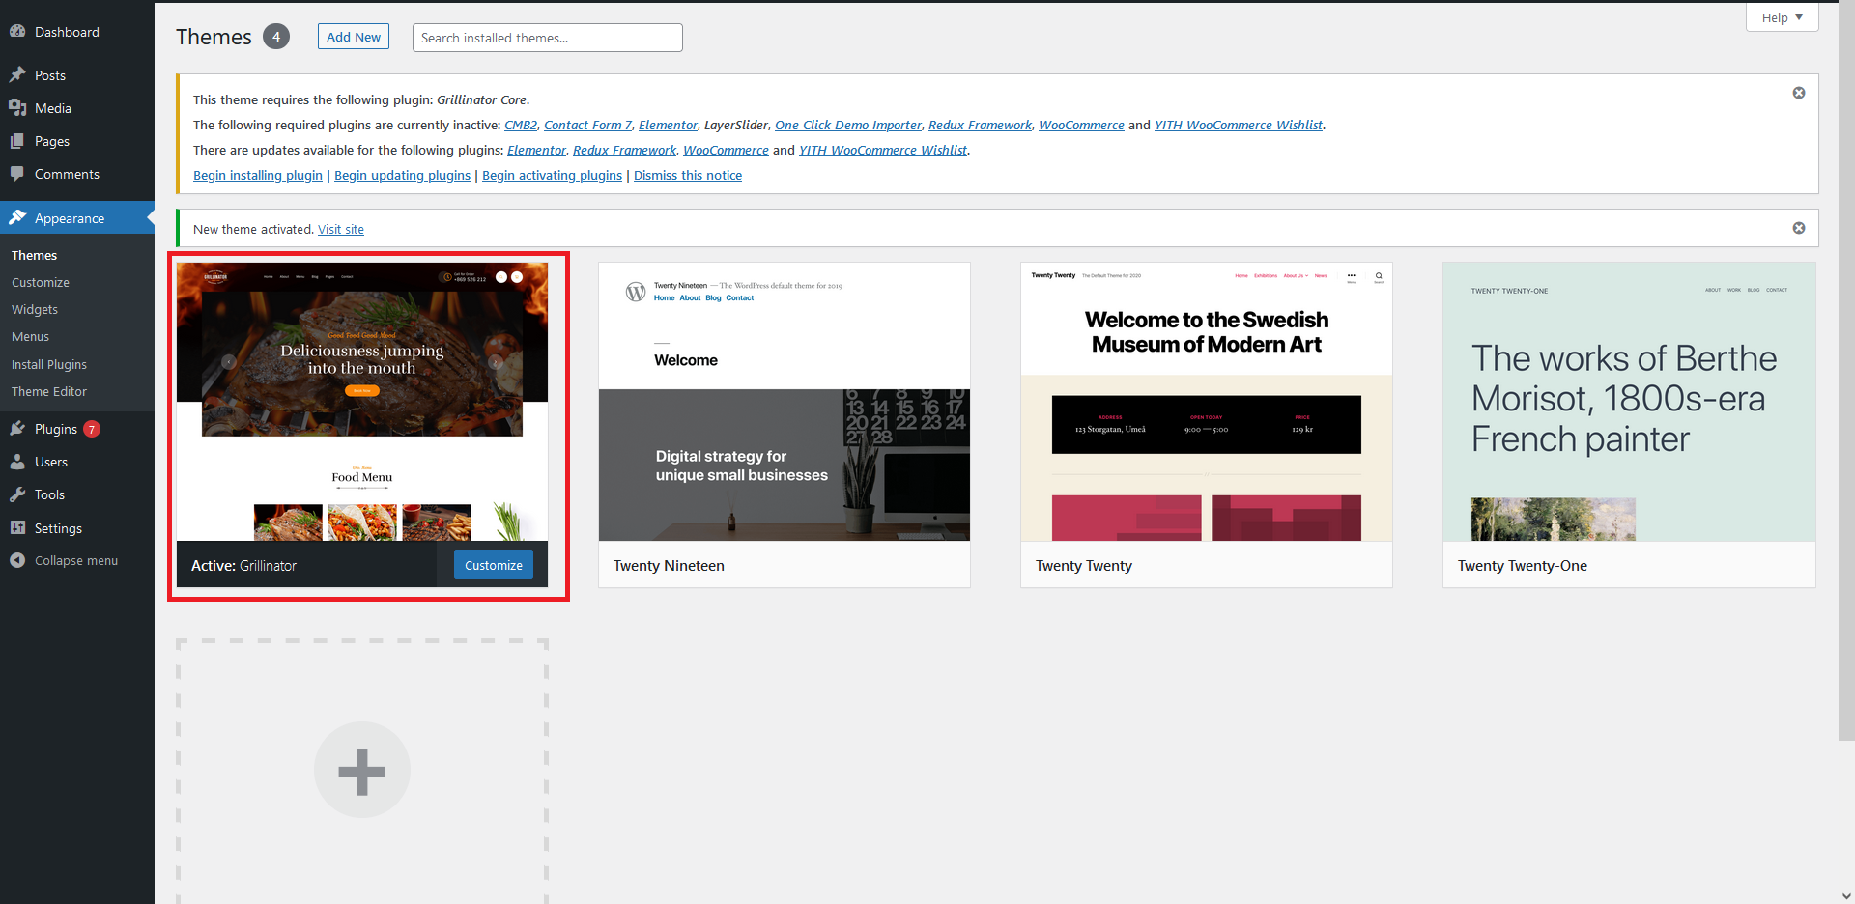Expand the Help dropdown tab
1855x904 pixels.
coord(1782,17)
